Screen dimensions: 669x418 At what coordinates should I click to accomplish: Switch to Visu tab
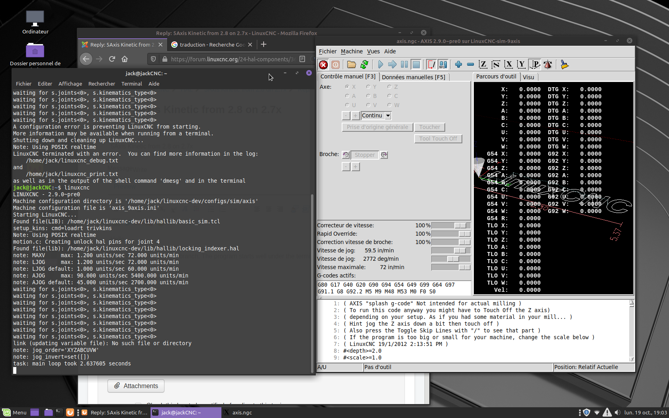pos(528,77)
